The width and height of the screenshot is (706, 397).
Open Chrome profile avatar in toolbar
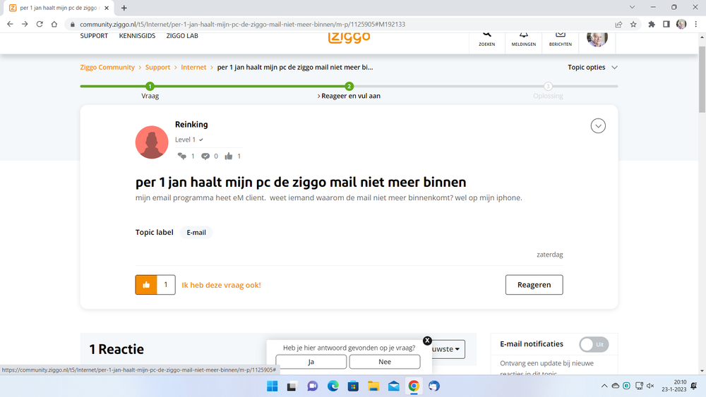click(681, 24)
